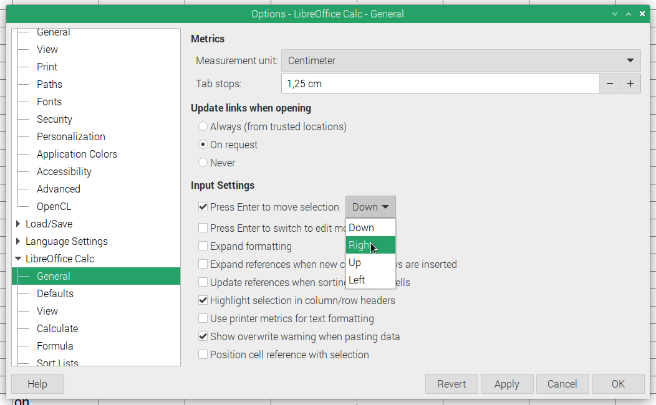
Task: Open the Accessibility options page
Action: (64, 172)
